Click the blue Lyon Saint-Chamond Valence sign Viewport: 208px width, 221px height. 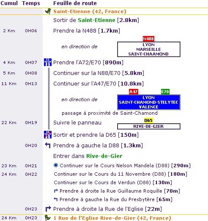pos(149,102)
